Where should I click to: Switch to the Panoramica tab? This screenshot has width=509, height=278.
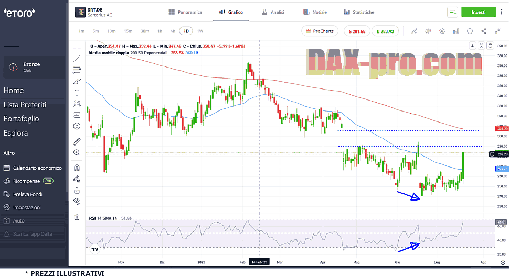point(185,12)
